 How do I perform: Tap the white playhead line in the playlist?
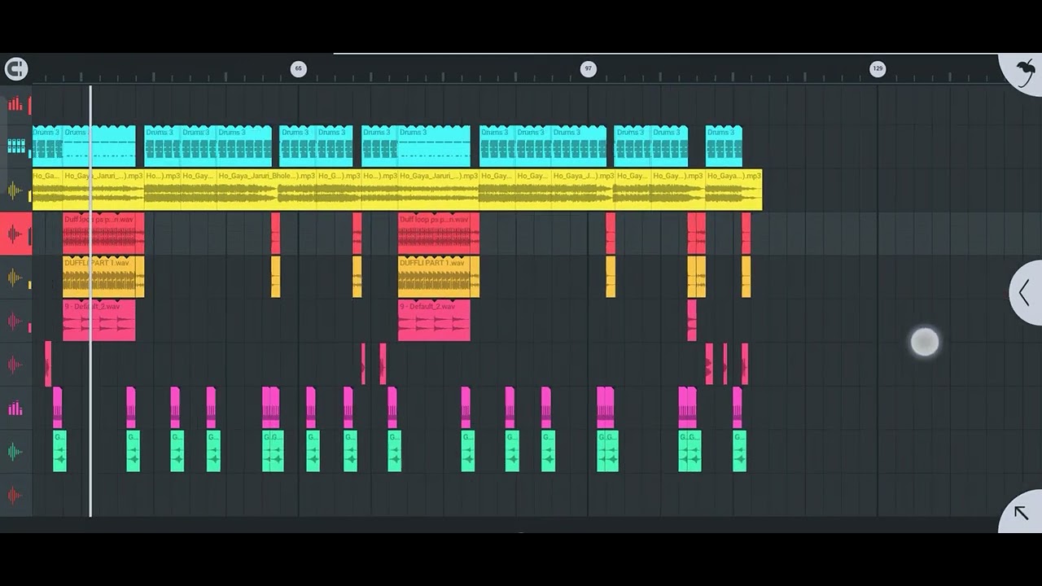[90, 301]
